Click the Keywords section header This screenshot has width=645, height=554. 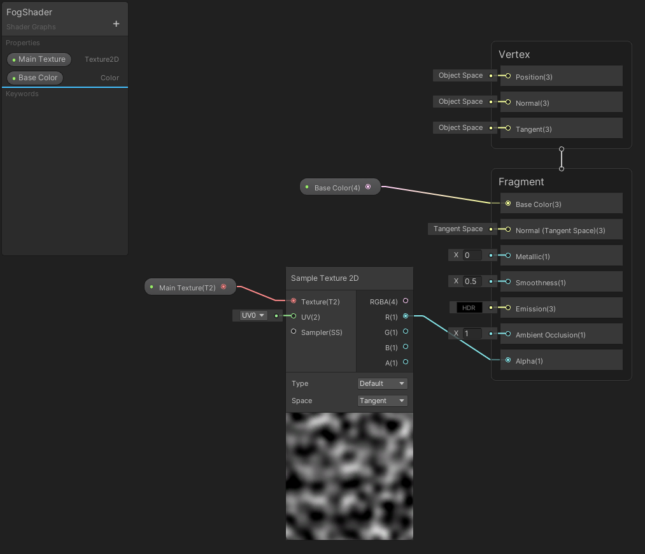click(x=22, y=94)
